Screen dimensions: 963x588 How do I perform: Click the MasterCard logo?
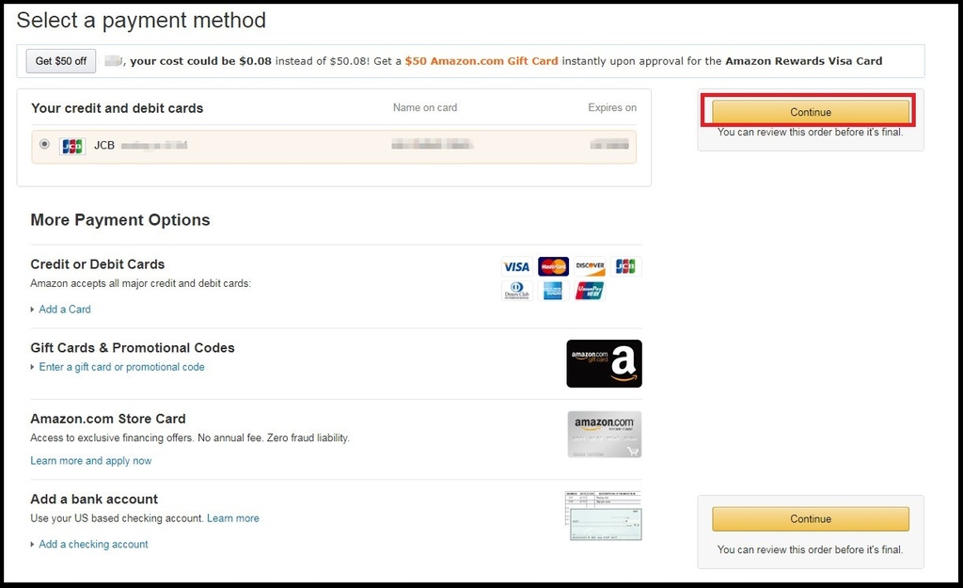(x=553, y=266)
